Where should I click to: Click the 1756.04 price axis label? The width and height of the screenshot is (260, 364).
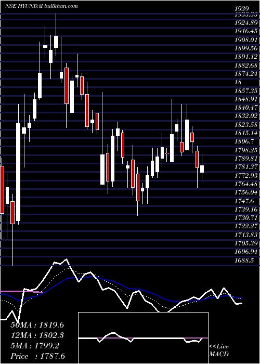(x=246, y=193)
